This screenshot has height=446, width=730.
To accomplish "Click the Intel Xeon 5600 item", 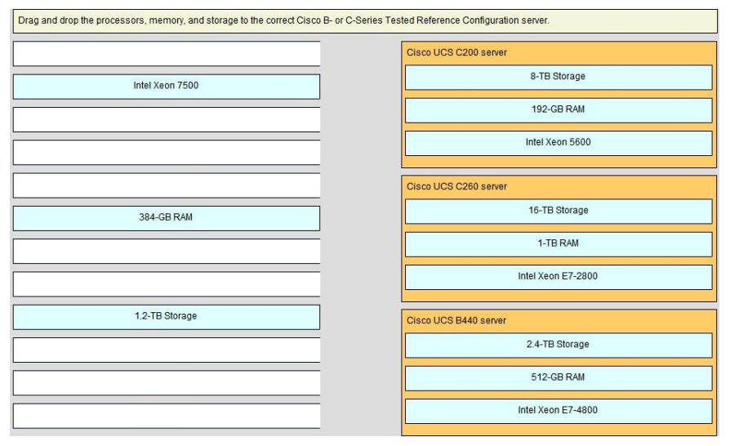I will (x=559, y=144).
